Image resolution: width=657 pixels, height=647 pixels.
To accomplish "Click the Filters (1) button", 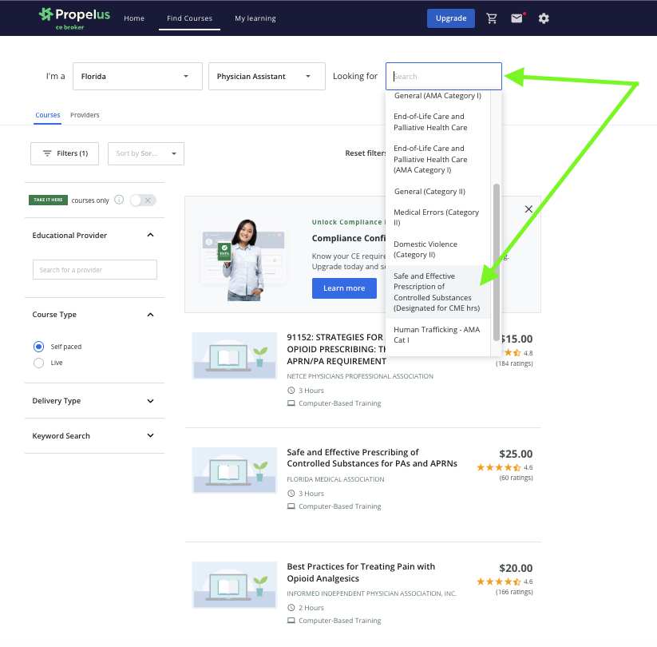I will pos(65,153).
